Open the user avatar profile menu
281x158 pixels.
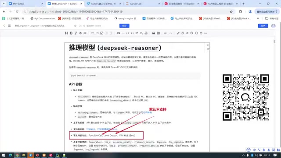(273, 26)
